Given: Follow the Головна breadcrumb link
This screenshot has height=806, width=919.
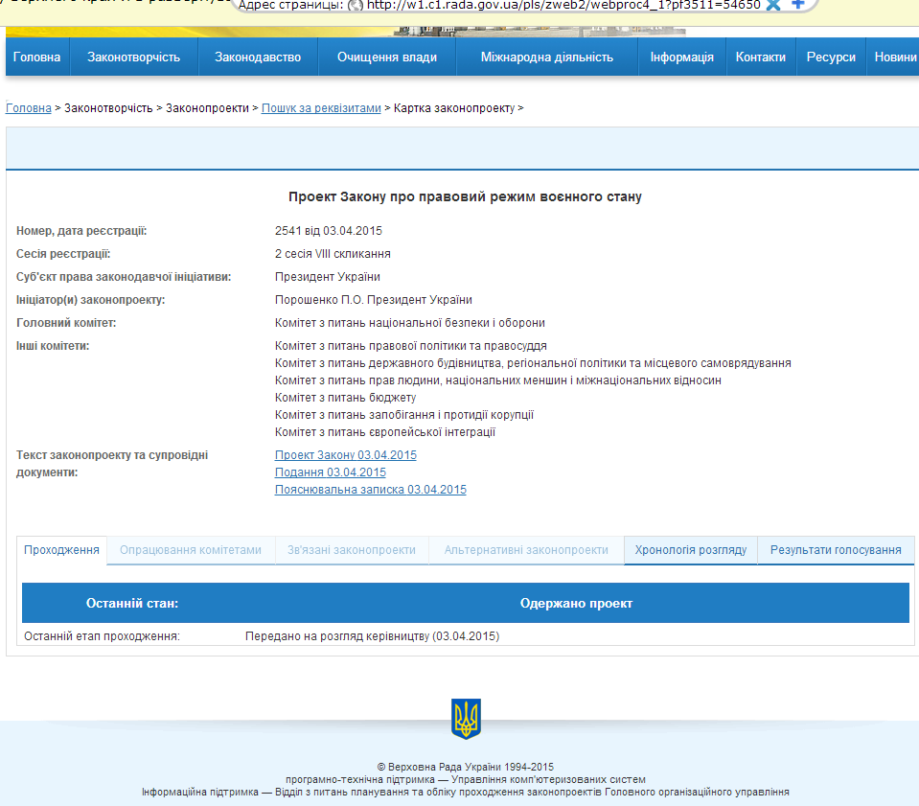Looking at the screenshot, I should click(x=29, y=108).
